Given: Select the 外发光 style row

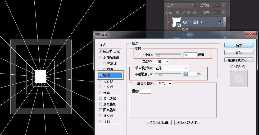Looking at the screenshot, I should 110,116.
